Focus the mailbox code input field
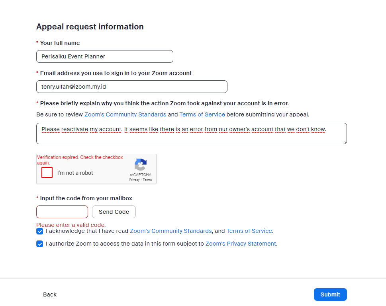Screen dimensions: 386x306 click(62, 212)
